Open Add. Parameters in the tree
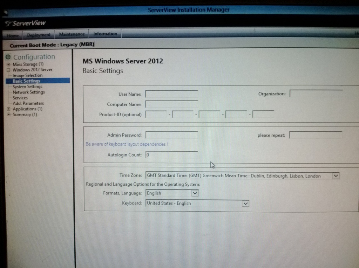The width and height of the screenshot is (359, 268). click(x=28, y=103)
